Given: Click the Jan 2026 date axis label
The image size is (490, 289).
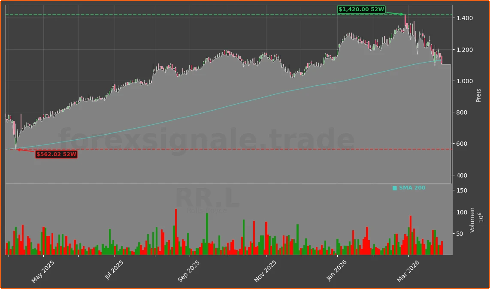Looking at the screenshot, I should [x=336, y=271].
